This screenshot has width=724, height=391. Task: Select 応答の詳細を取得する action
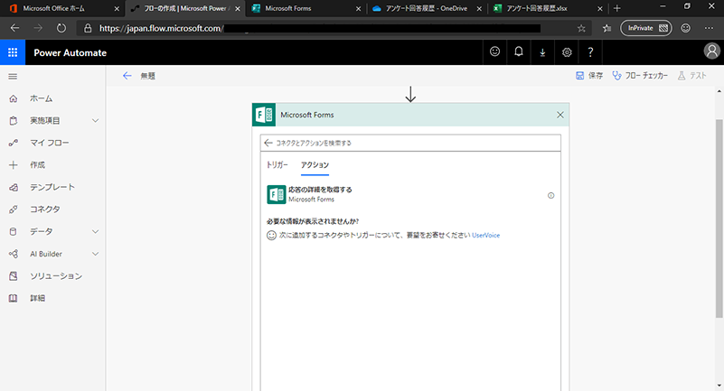[x=410, y=194]
